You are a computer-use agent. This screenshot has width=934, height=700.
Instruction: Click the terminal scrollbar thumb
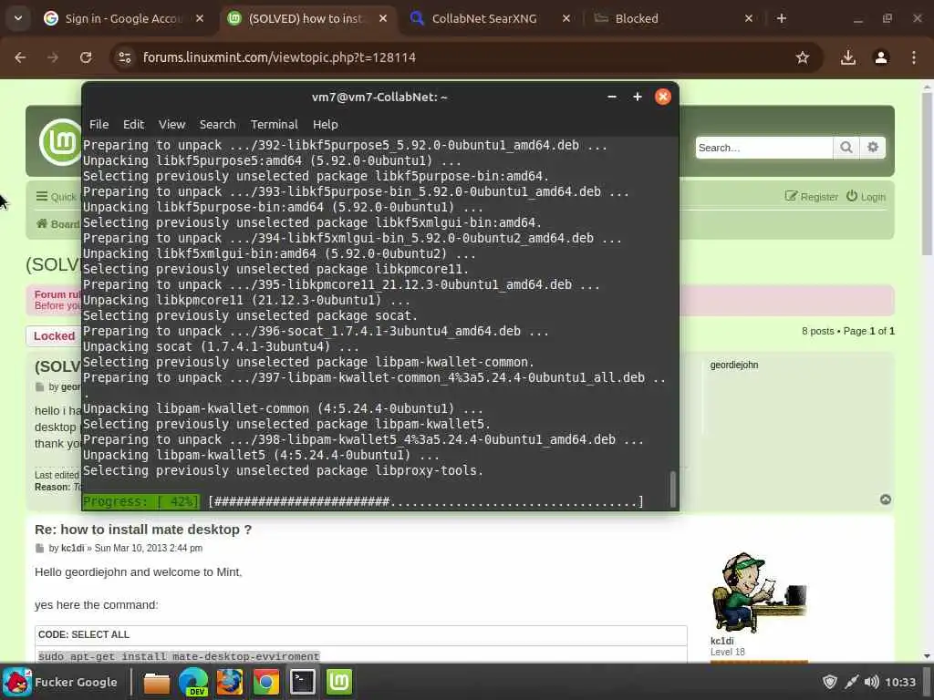tap(673, 489)
